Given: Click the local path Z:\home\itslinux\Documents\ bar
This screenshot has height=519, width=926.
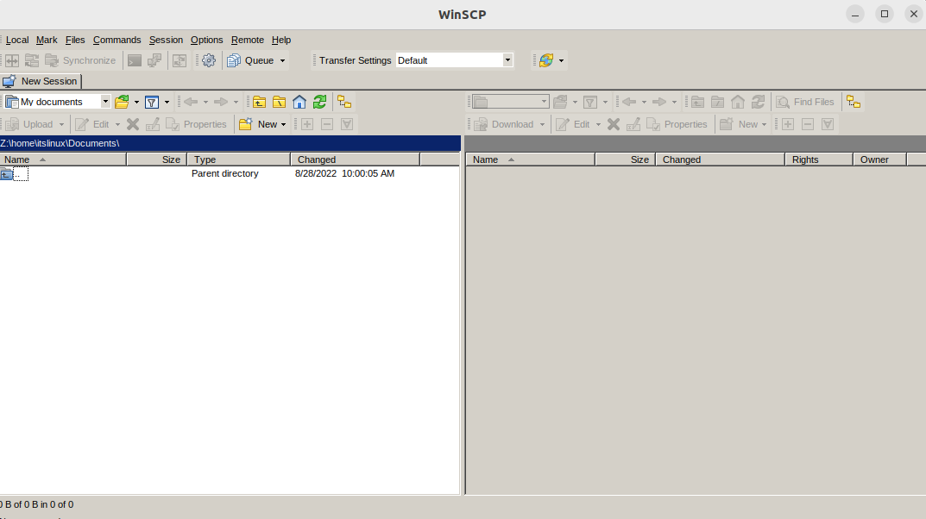Looking at the screenshot, I should pos(230,143).
